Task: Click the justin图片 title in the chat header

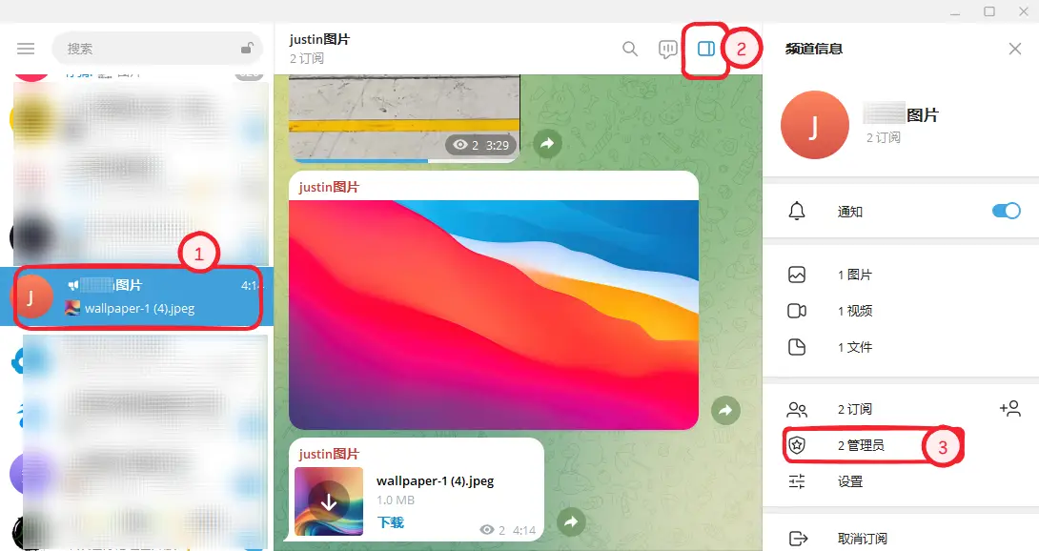Action: [x=319, y=40]
